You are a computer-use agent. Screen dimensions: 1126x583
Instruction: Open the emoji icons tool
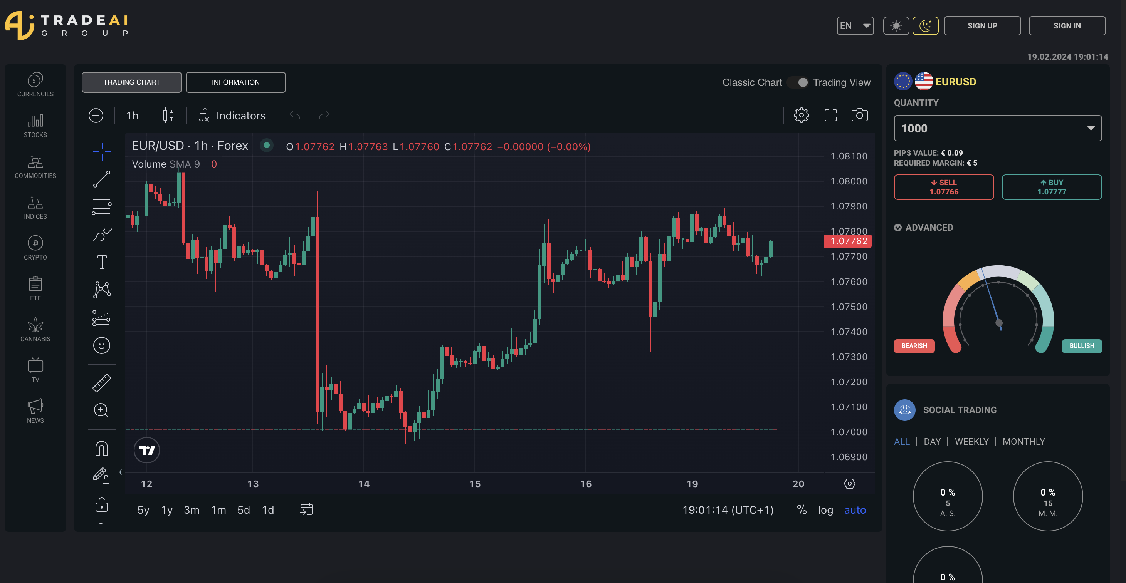point(102,345)
